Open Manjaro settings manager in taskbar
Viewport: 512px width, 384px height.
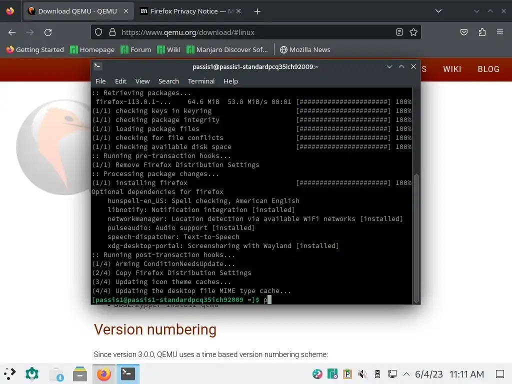[32, 374]
